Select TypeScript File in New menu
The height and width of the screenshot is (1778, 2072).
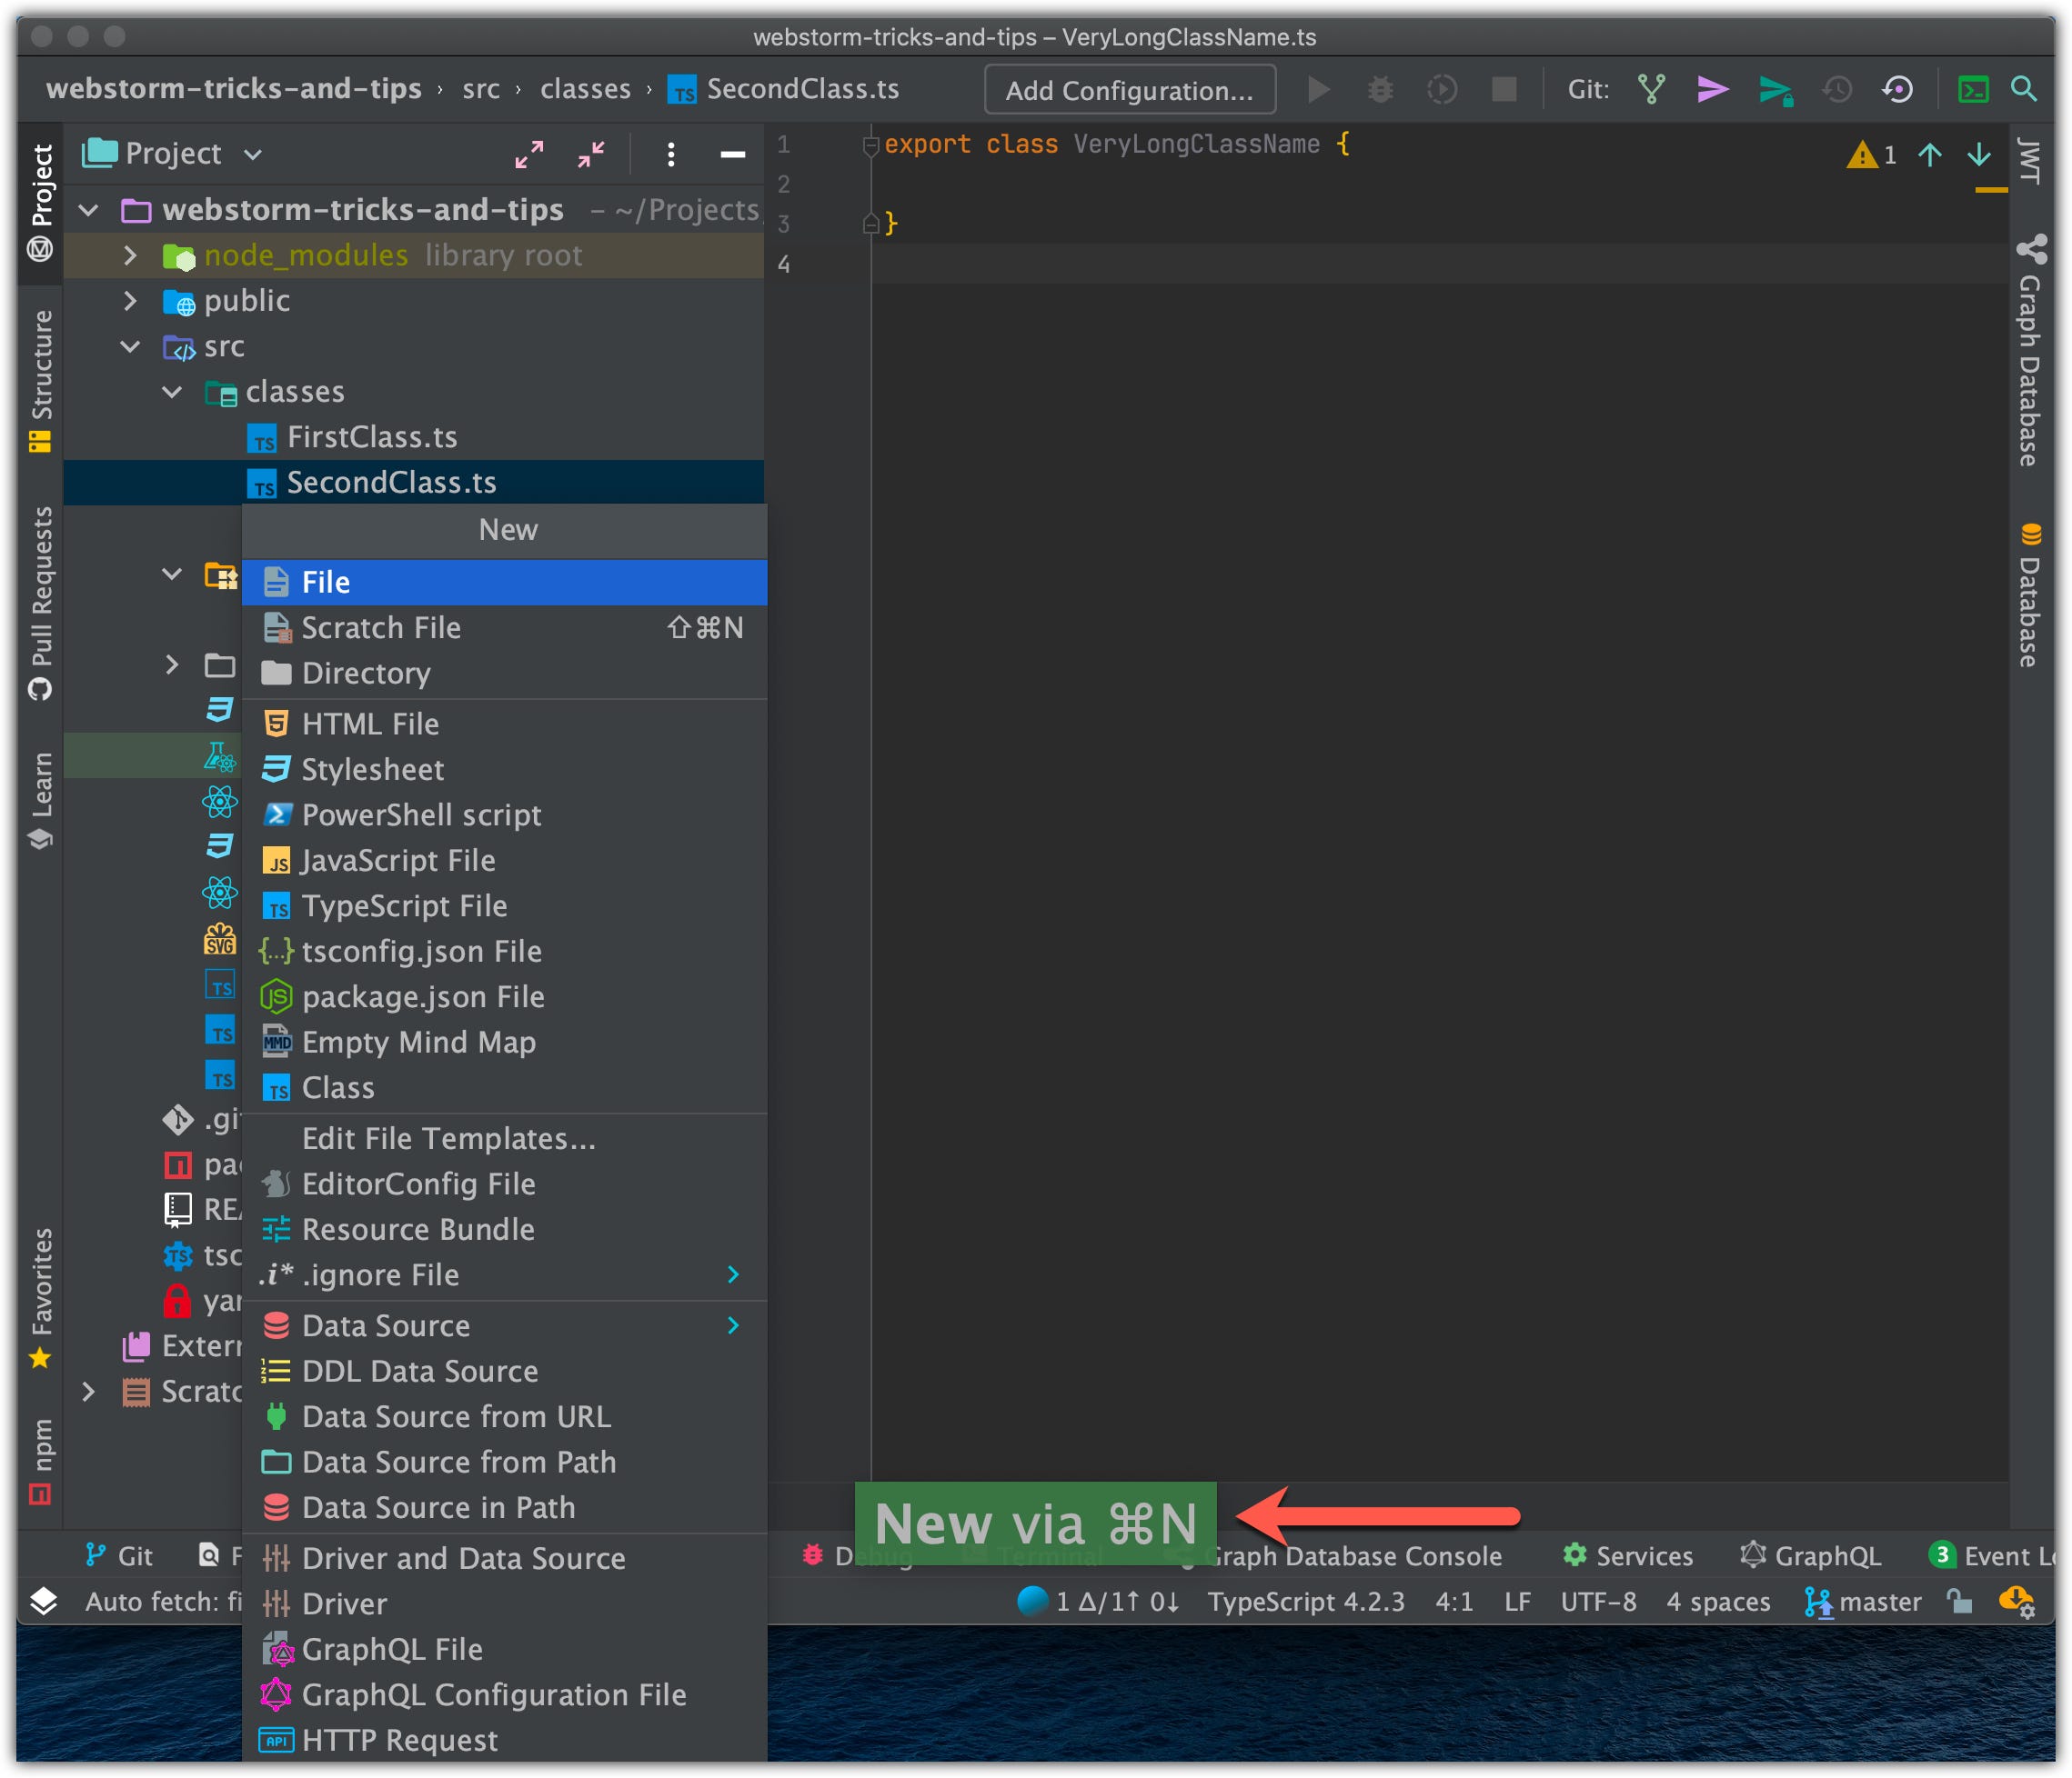point(404,905)
